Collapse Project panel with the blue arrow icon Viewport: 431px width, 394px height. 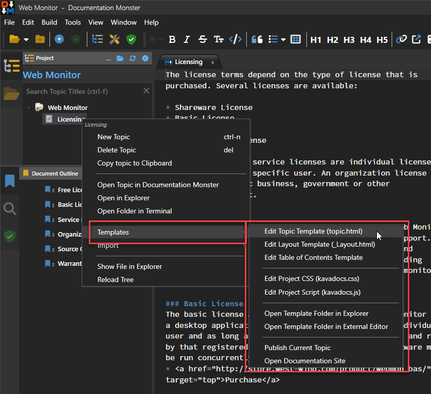pos(145,58)
